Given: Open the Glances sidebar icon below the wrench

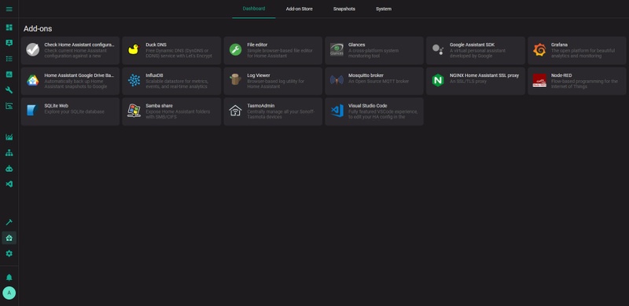Looking at the screenshot, I should click(9, 106).
